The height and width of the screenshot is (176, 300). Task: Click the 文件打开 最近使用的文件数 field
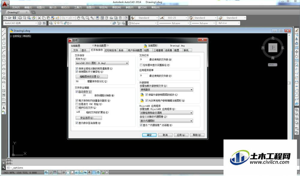(x=144, y=60)
